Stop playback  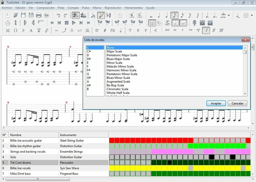tap(67, 23)
